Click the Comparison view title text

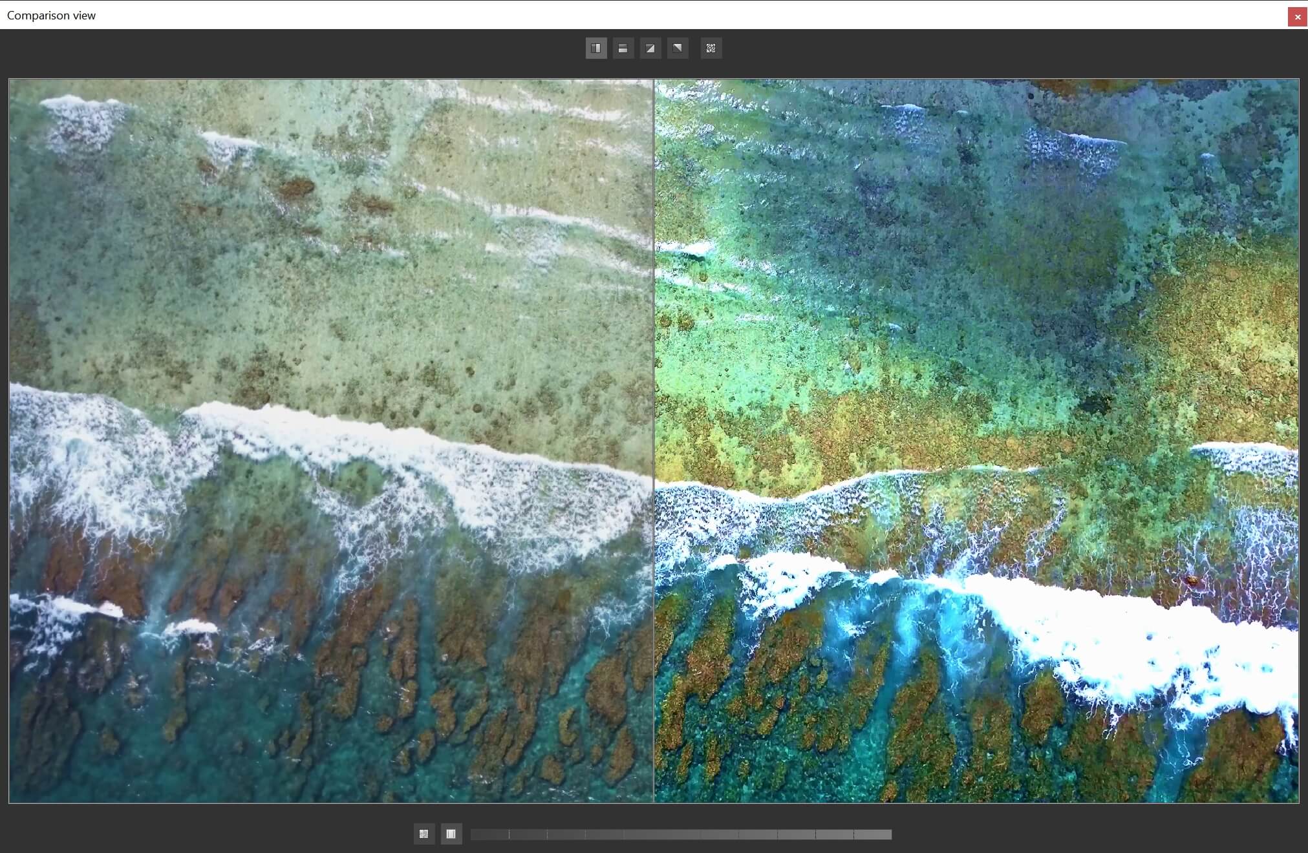[51, 16]
